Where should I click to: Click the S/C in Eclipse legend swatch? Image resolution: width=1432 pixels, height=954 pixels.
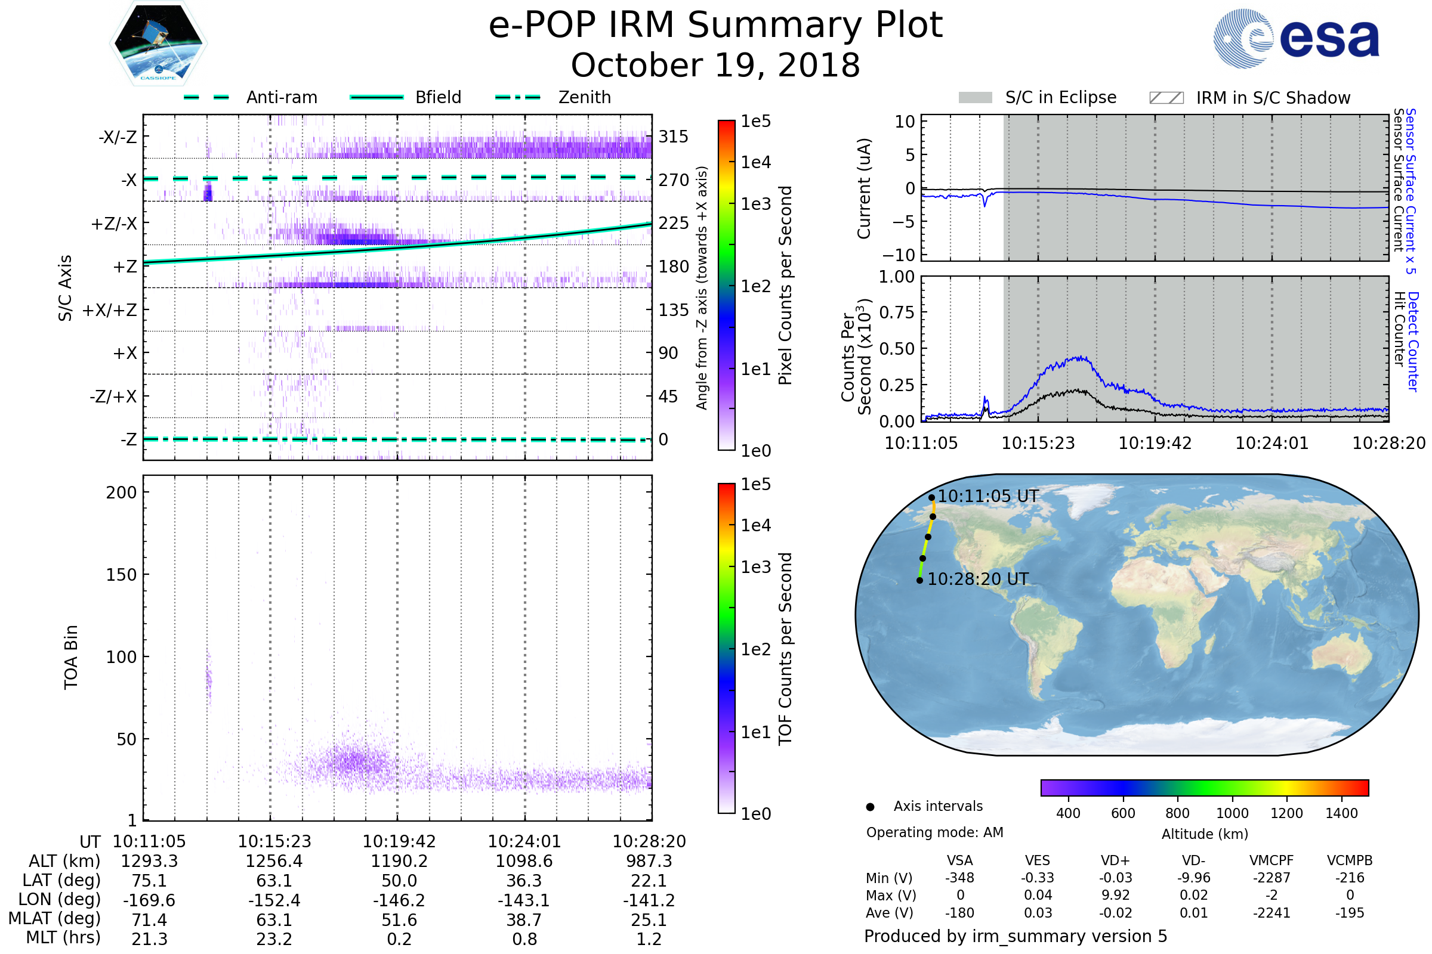975,98
